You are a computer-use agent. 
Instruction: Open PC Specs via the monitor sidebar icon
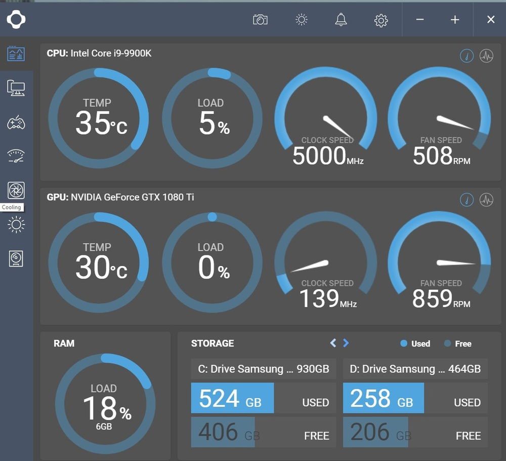16,88
